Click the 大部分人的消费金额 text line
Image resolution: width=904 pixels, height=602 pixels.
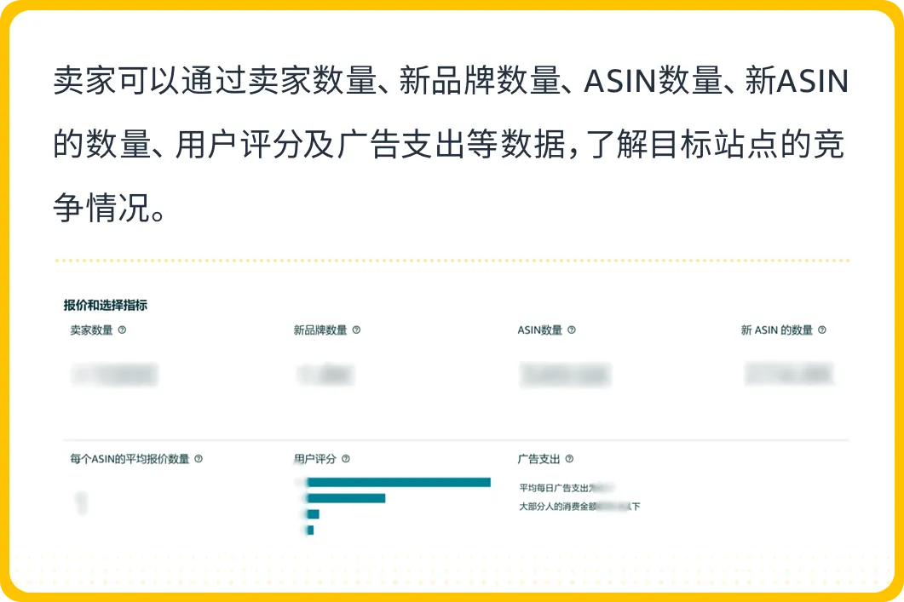click(x=579, y=507)
